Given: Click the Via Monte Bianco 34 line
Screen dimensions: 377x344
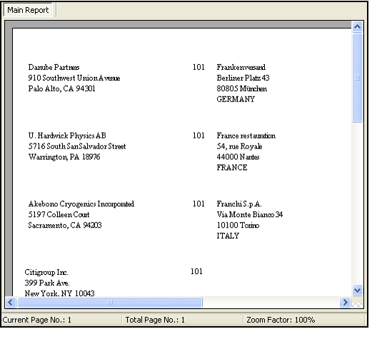Looking at the screenshot, I should (250, 214).
